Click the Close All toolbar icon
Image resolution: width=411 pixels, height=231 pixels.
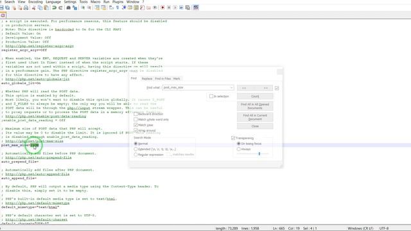20,8
